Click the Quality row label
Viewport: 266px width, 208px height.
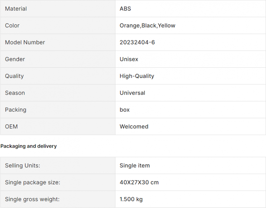(14, 76)
